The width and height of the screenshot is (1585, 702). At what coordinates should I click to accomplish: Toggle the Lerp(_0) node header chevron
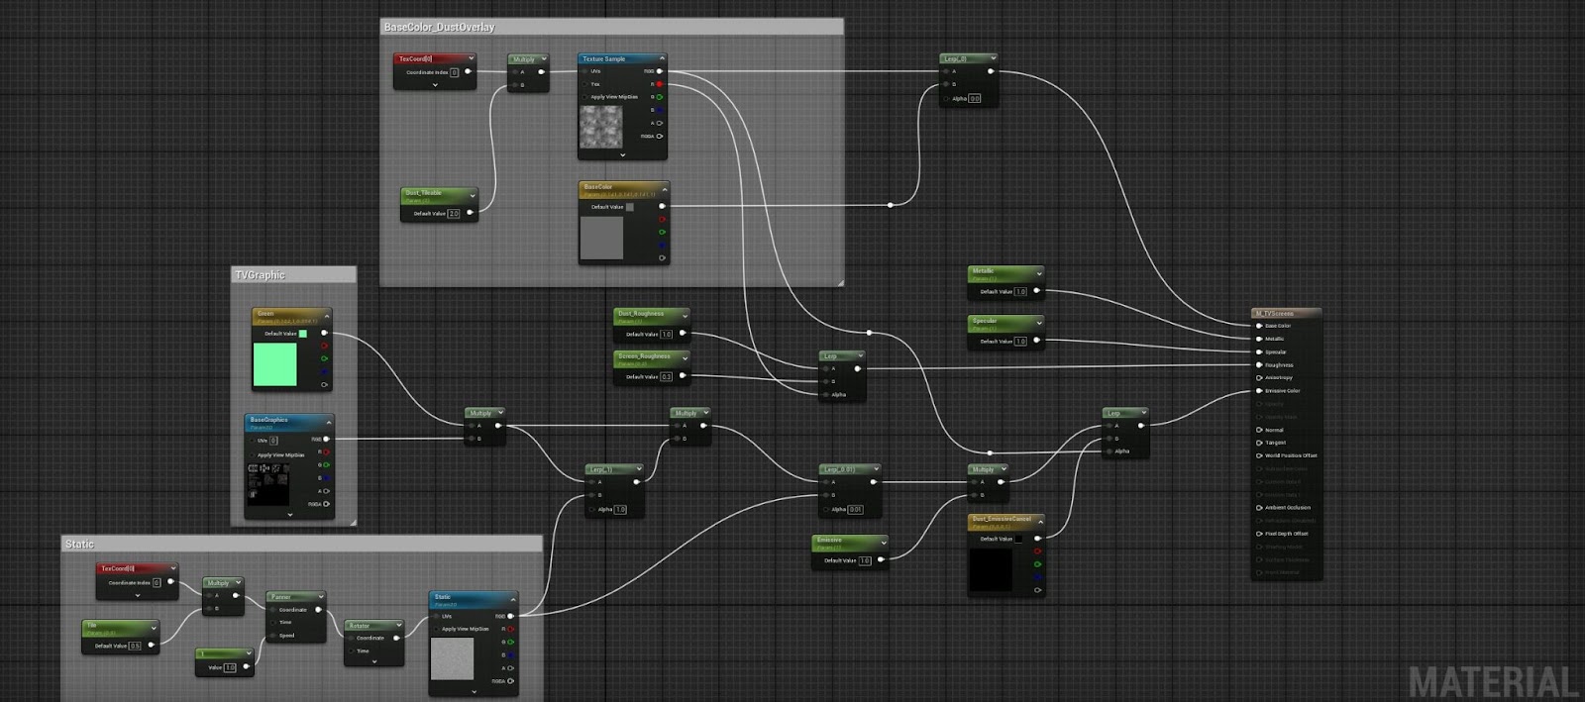pyautogui.click(x=993, y=57)
